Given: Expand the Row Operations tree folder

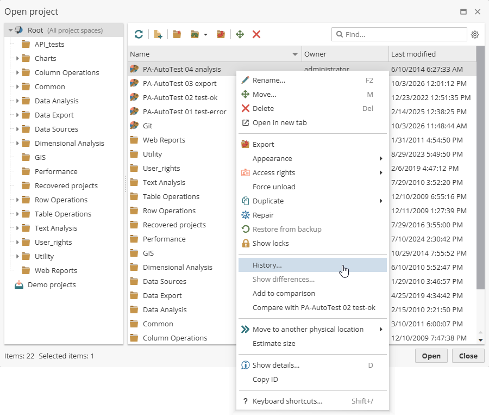Looking at the screenshot, I should [x=17, y=200].
